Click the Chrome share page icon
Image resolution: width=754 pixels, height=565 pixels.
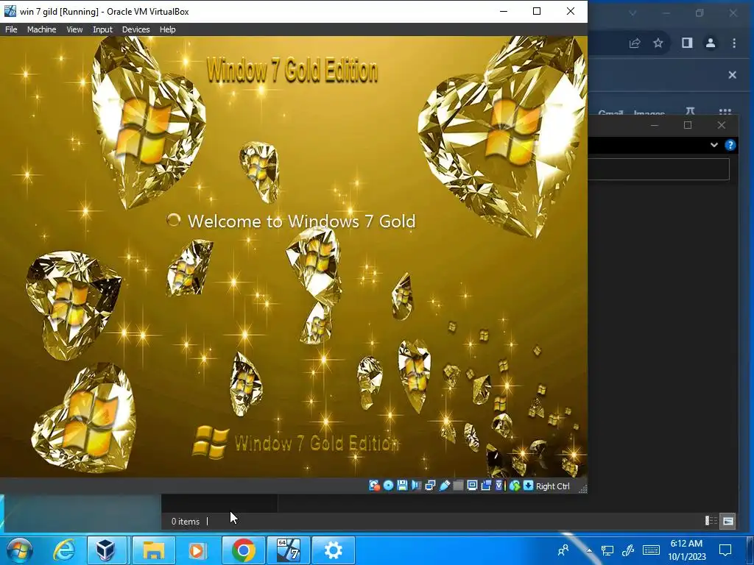click(635, 43)
